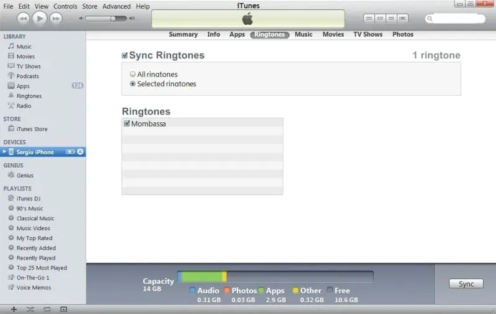
Task: Switch to the Info tab
Action: pos(213,35)
